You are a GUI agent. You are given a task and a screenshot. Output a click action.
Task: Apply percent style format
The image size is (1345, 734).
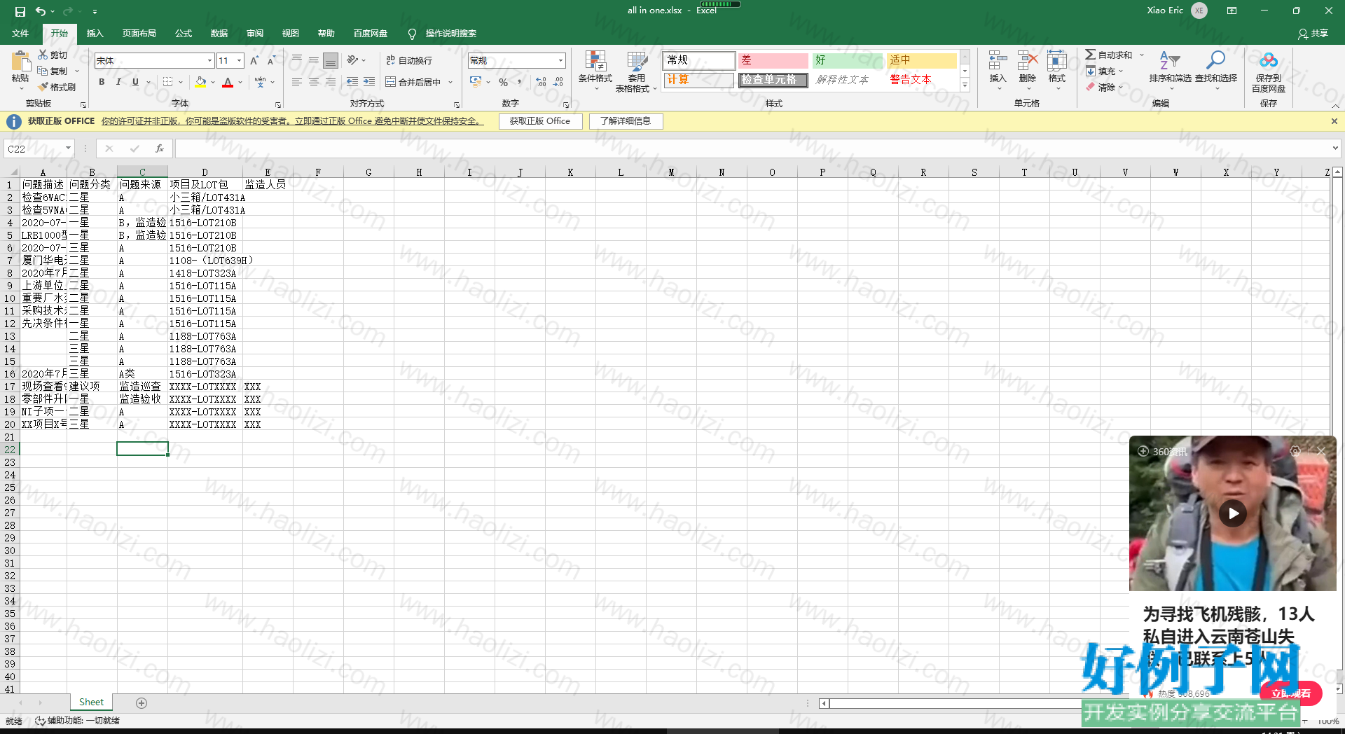click(503, 82)
